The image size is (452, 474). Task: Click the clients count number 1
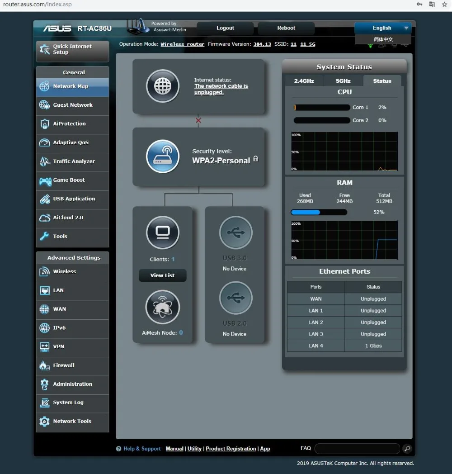pyautogui.click(x=173, y=259)
